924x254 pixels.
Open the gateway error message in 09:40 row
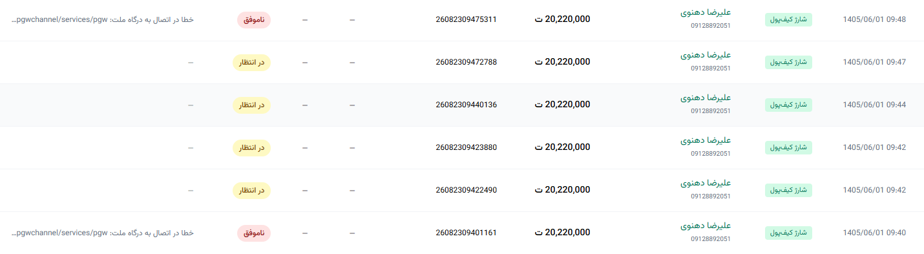click(103, 233)
